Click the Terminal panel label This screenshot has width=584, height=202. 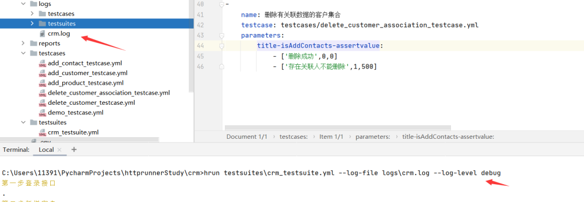16,150
